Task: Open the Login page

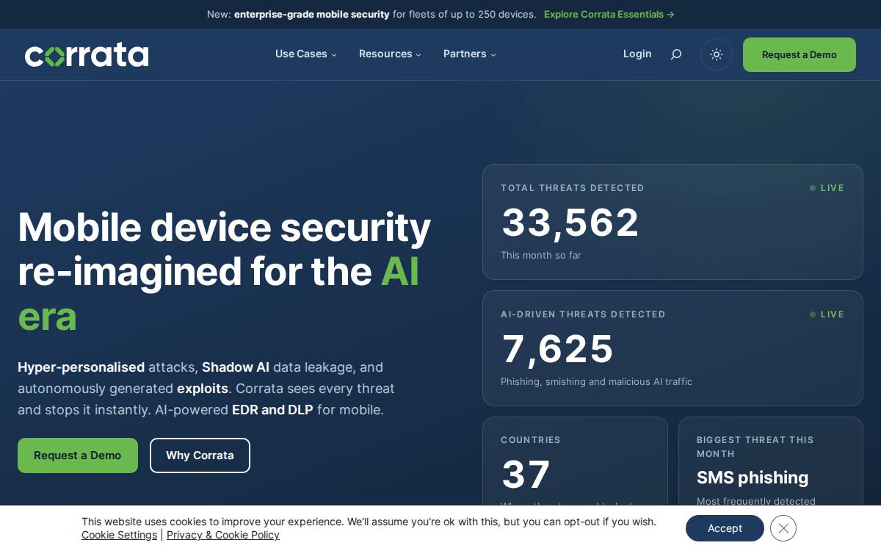Action: point(637,54)
